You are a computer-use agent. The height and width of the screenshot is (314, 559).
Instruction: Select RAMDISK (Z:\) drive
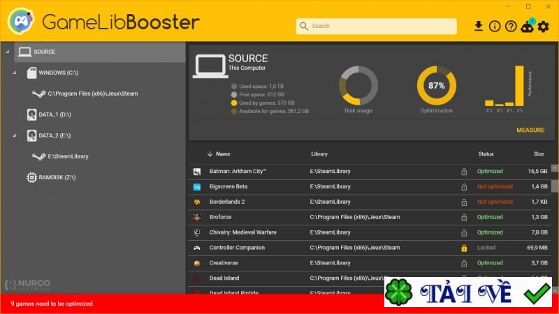tap(57, 177)
